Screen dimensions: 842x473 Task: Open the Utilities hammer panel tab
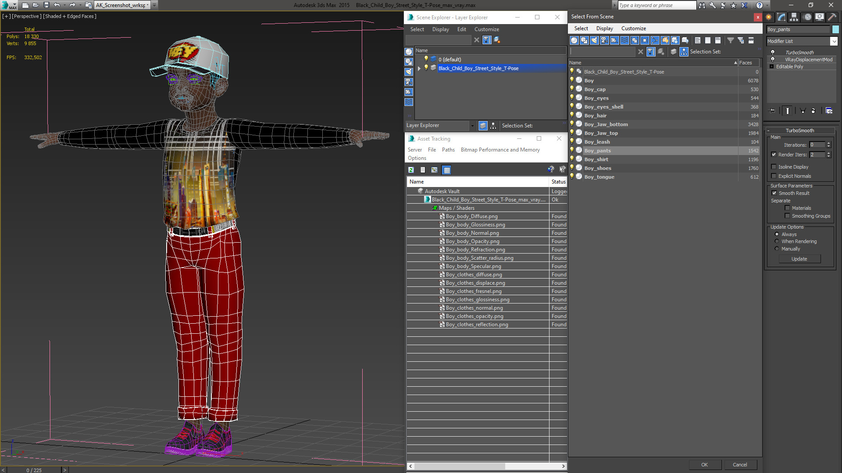tap(831, 17)
